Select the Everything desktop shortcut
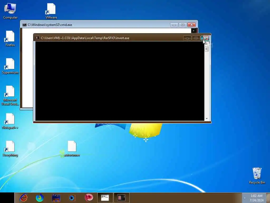This screenshot has height=203, width=270. [x=10, y=149]
